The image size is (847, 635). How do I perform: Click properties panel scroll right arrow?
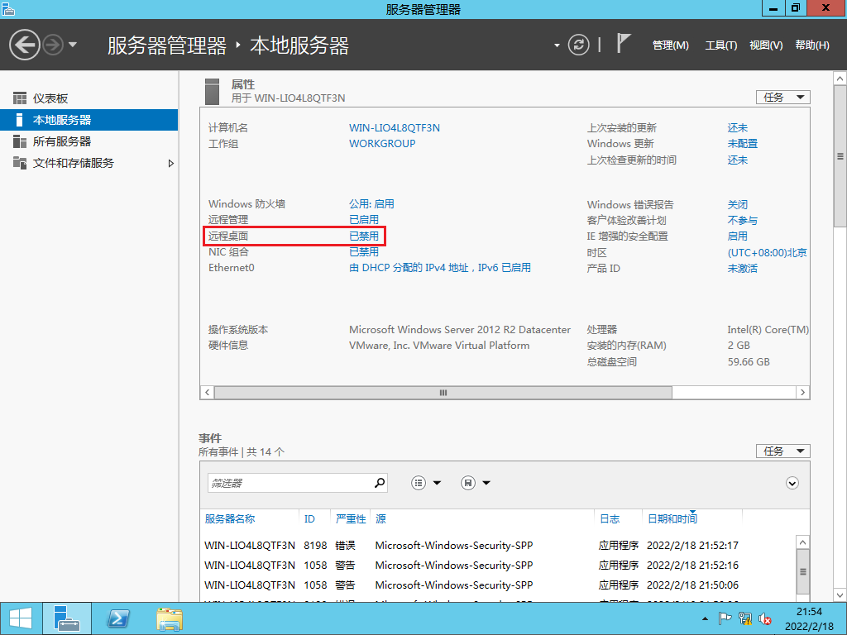(x=802, y=393)
